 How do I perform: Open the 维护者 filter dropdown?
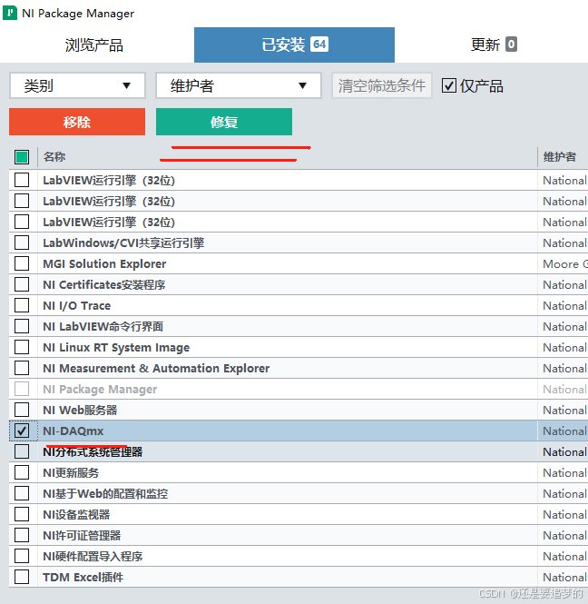coord(239,85)
